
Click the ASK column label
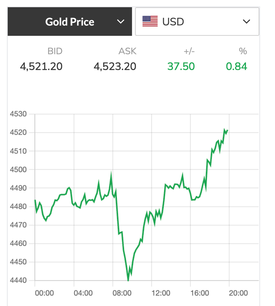coord(127,51)
